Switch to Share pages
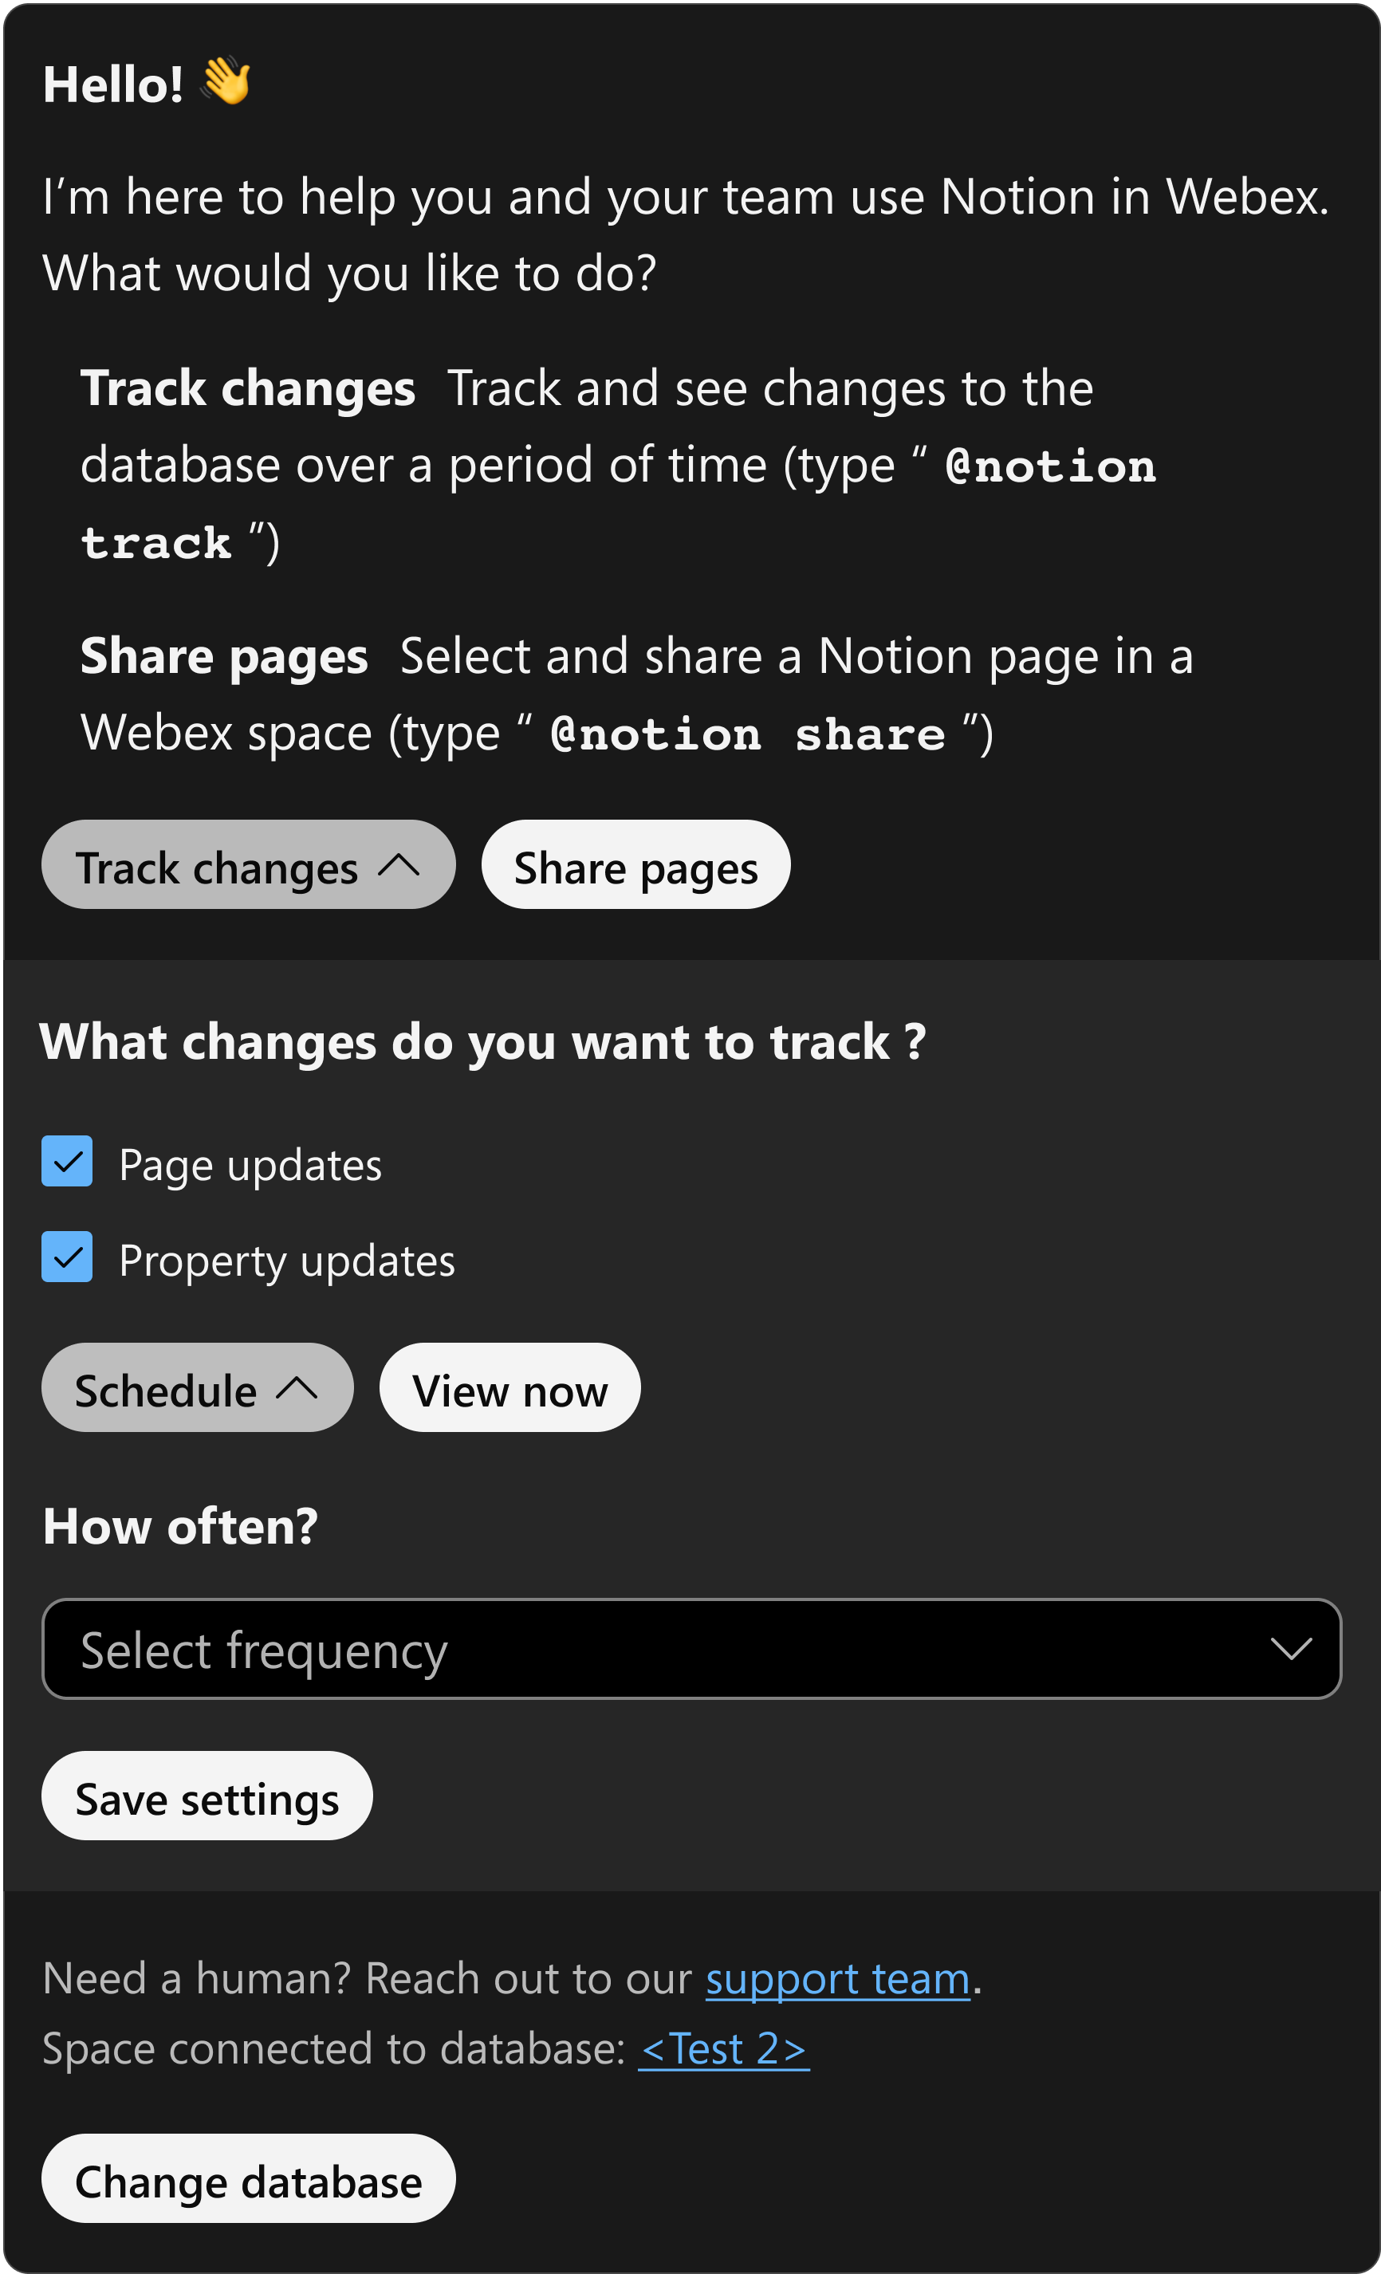The width and height of the screenshot is (1381, 2274). coord(636,865)
